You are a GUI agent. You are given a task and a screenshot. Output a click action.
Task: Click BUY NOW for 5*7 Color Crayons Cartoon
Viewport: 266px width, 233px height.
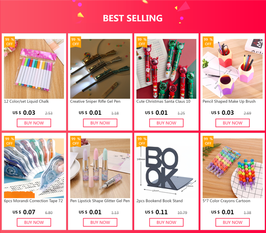(x=233, y=222)
